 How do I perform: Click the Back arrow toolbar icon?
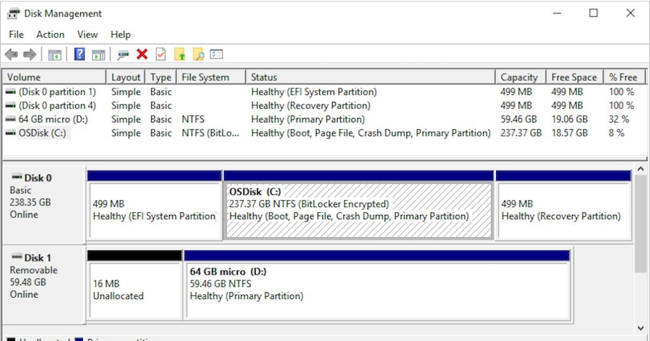pyautogui.click(x=11, y=54)
